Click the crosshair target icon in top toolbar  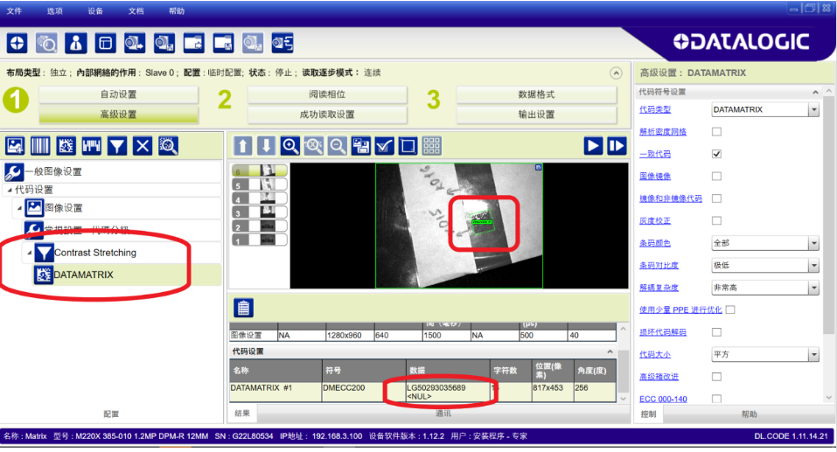coord(19,43)
